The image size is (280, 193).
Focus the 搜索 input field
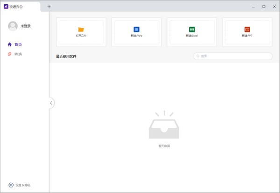click(x=235, y=56)
